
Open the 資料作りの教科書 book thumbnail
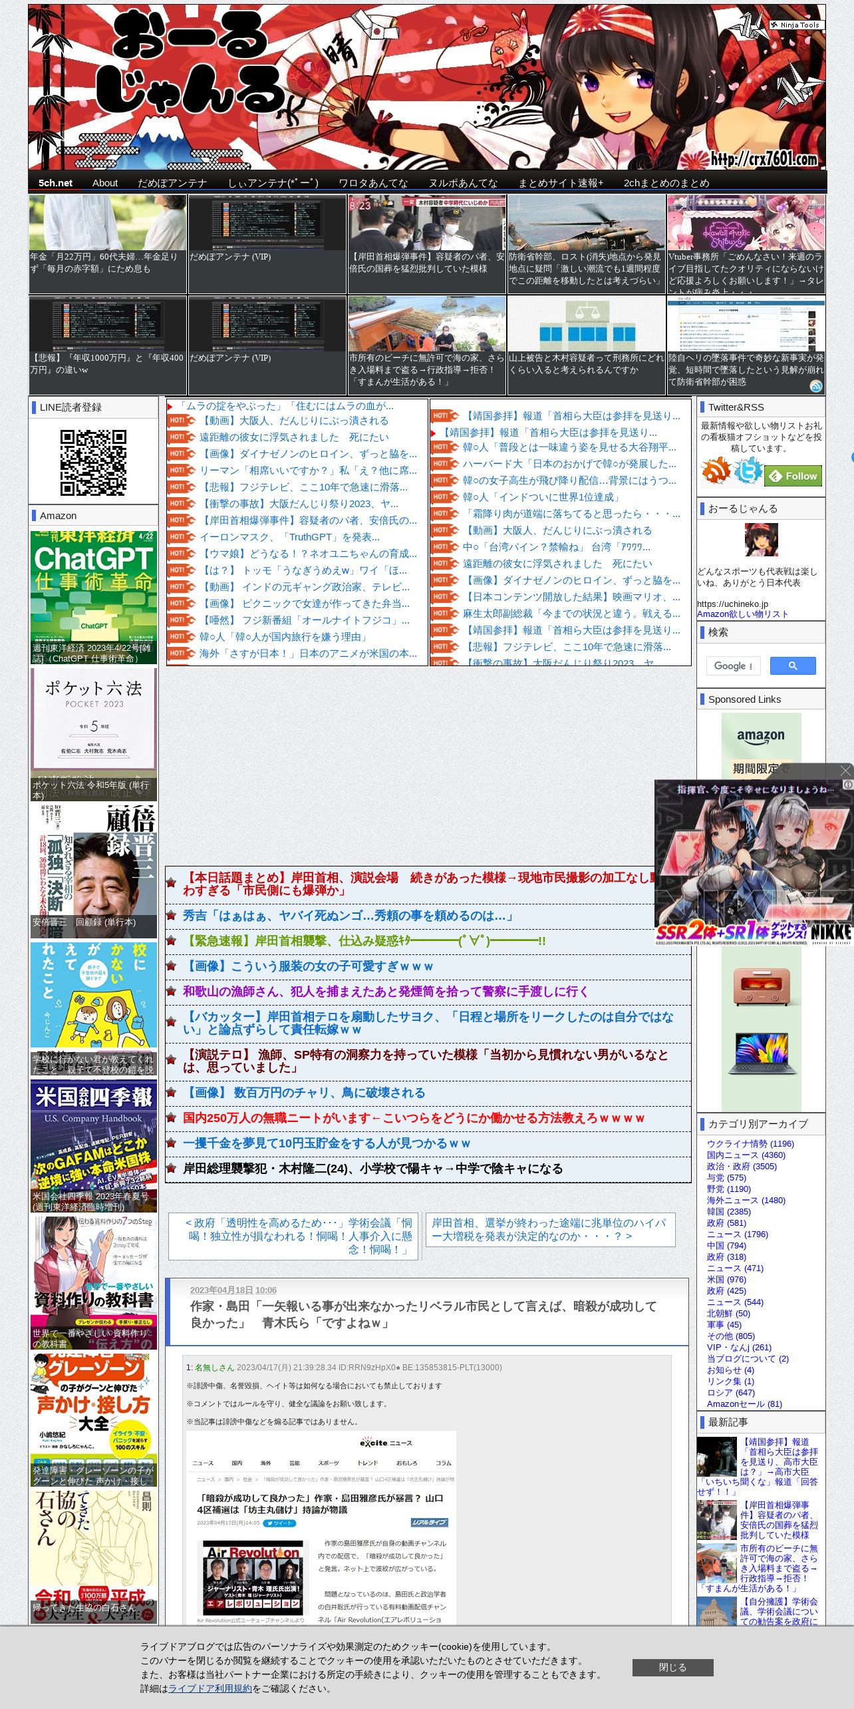[94, 1282]
